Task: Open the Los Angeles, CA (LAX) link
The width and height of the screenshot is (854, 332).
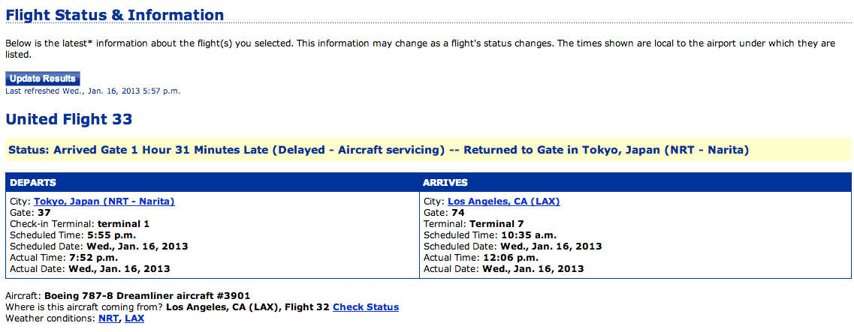Action: point(504,202)
